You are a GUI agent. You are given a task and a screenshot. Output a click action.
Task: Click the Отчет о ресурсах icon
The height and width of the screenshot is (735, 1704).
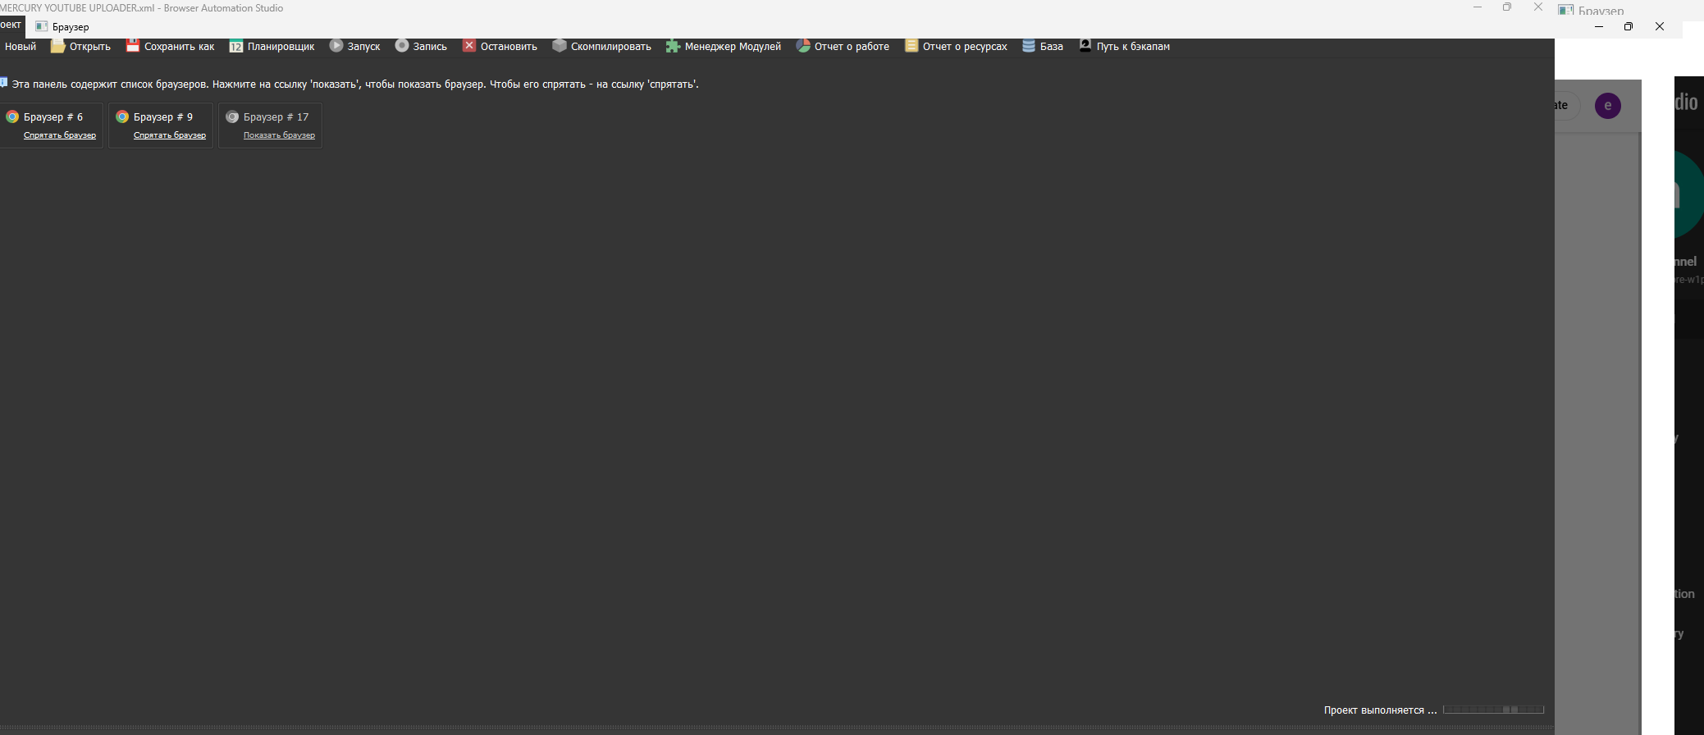911,46
